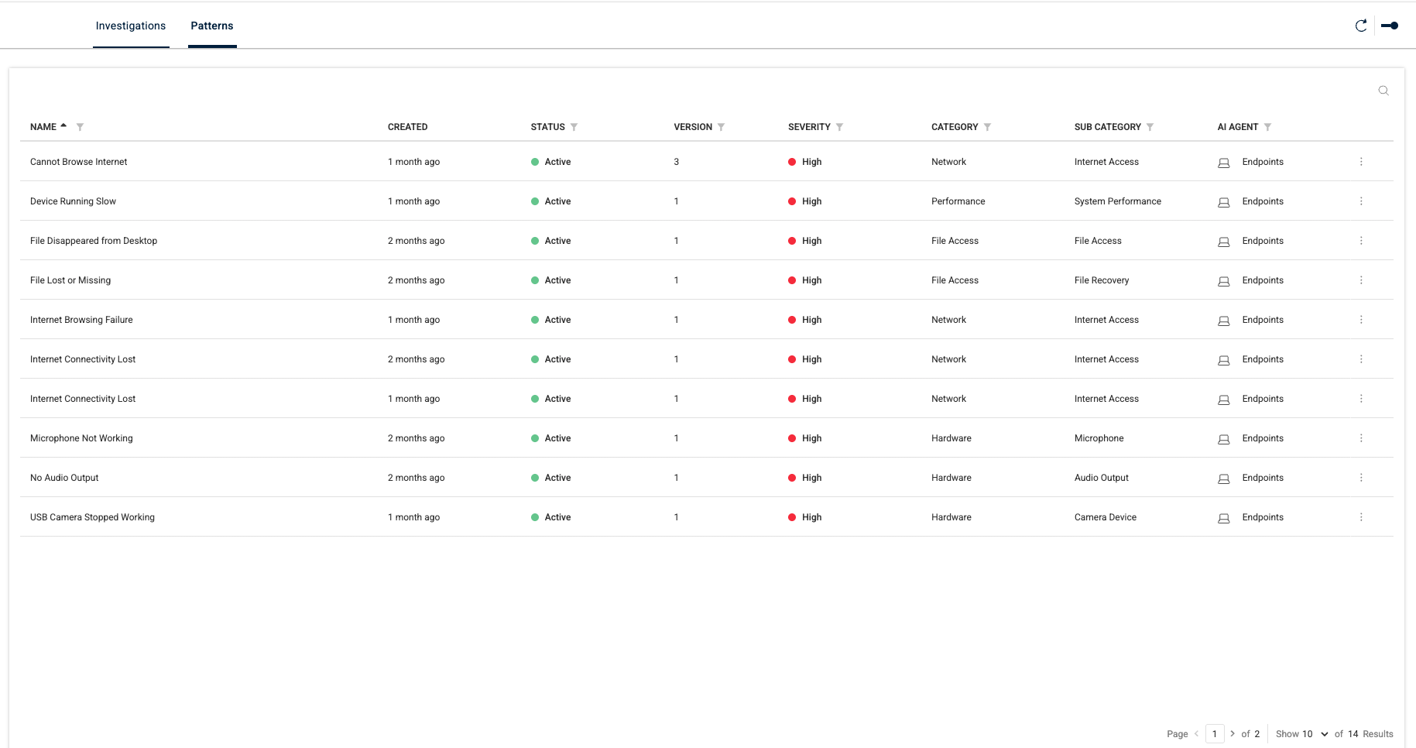Filter by the STATUS column funnel icon
Viewport: 1416px width, 748px height.
pyautogui.click(x=574, y=127)
